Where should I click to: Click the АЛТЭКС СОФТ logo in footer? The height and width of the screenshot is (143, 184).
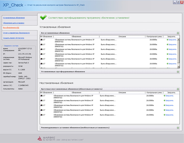pyautogui.click(x=46, y=139)
